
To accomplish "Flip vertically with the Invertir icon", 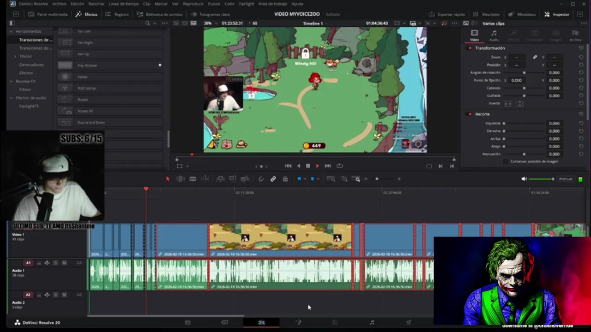I will 520,104.
